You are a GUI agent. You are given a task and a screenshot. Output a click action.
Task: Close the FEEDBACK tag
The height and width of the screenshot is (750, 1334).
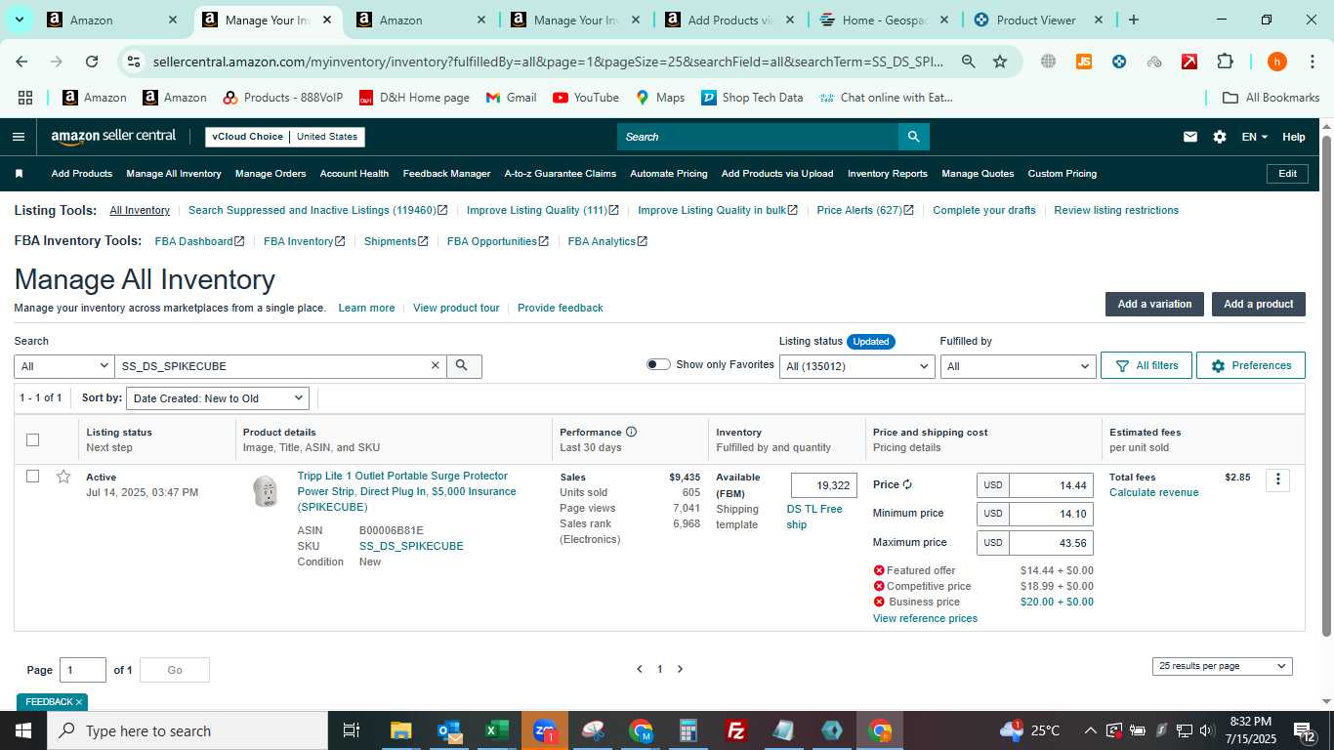(79, 702)
